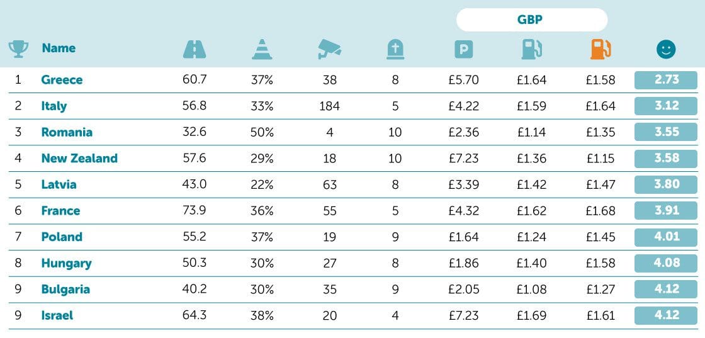Click the Name column header
Viewport: 705px width, 338px height.
(59, 48)
